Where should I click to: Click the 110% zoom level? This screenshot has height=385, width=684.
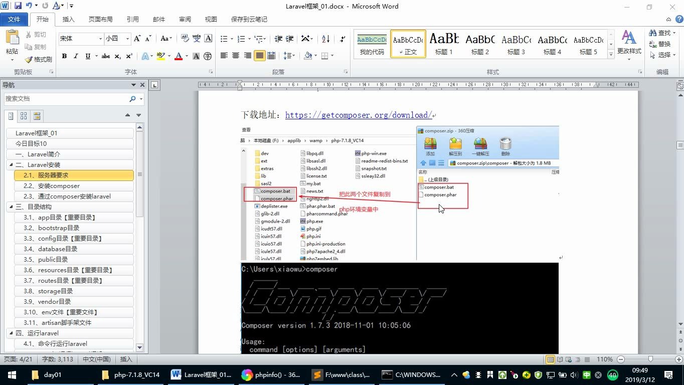coord(604,359)
